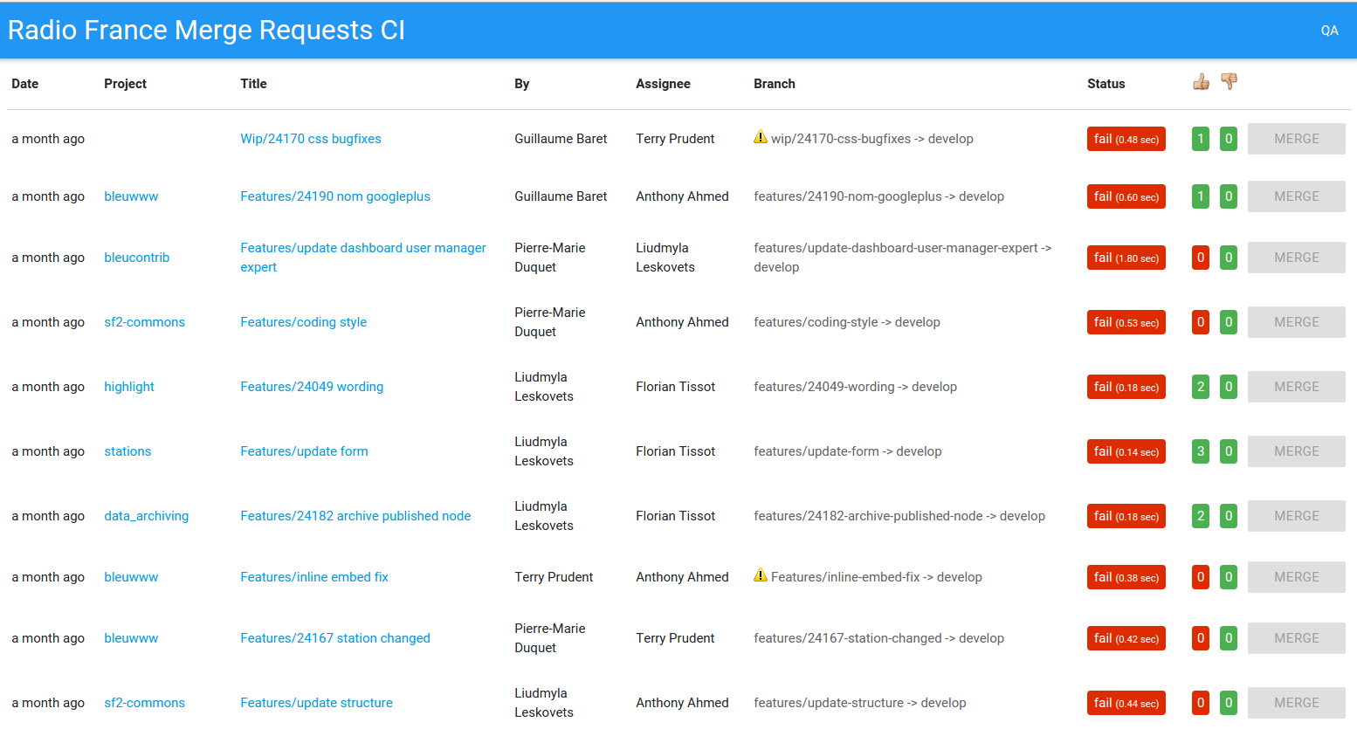Click the Radio France Merge Requests CI title
This screenshot has height=743, width=1357.
206,31
